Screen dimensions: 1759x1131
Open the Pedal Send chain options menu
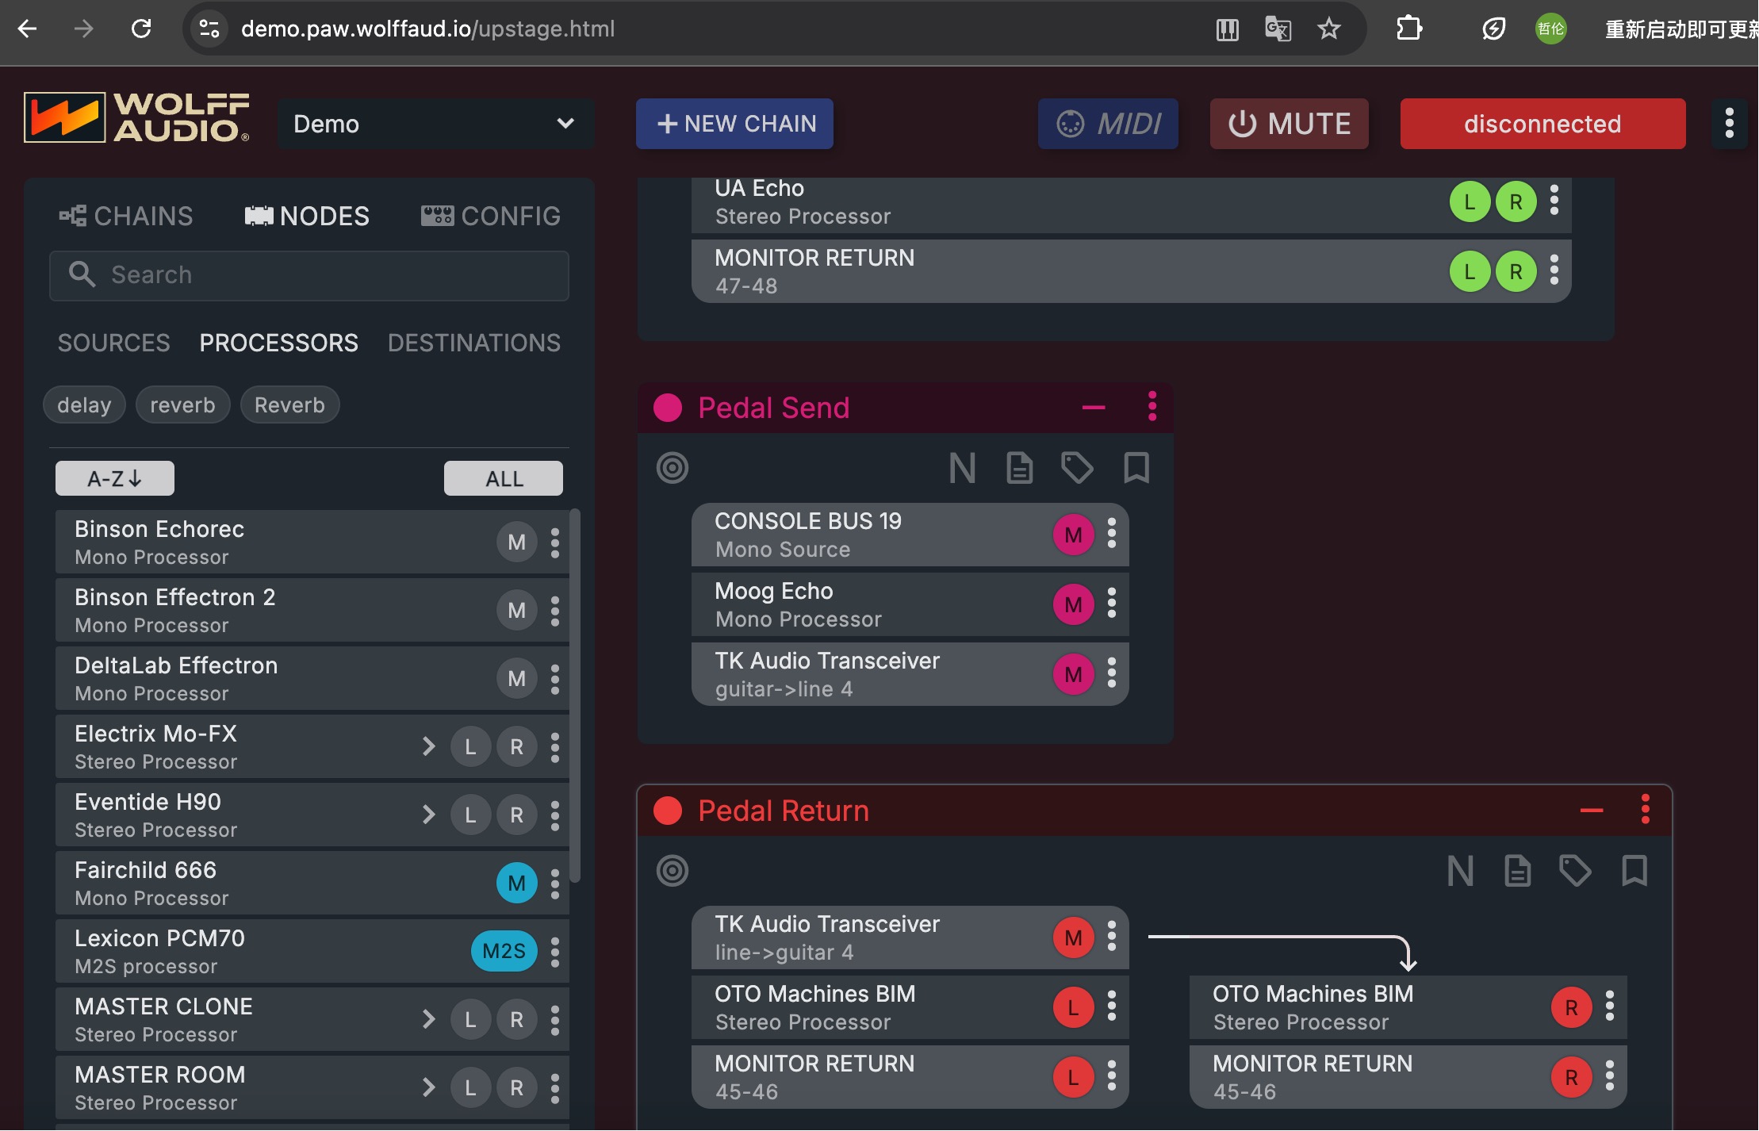click(x=1152, y=407)
